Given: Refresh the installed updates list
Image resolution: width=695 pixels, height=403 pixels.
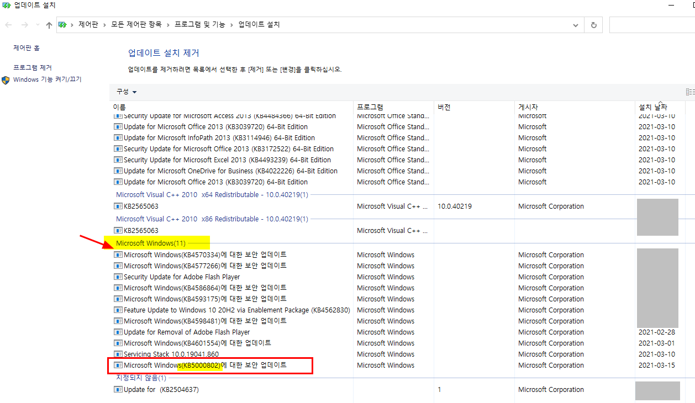Looking at the screenshot, I should click(593, 25).
